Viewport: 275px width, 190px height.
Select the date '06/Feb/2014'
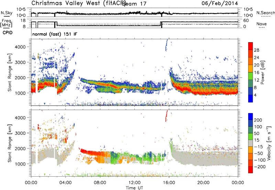click(220, 3)
